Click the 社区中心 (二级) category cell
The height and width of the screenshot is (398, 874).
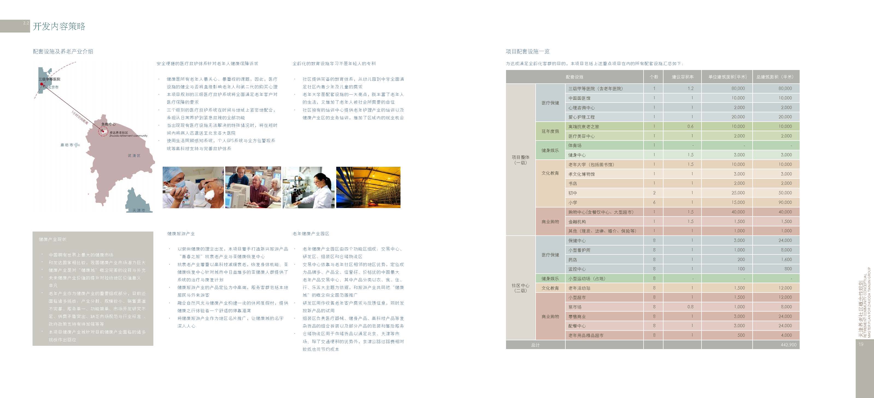point(521,288)
